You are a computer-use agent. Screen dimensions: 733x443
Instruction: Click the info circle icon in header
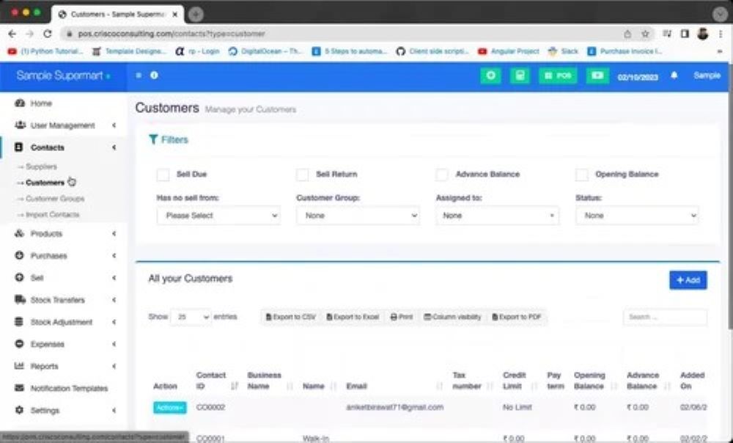(154, 76)
